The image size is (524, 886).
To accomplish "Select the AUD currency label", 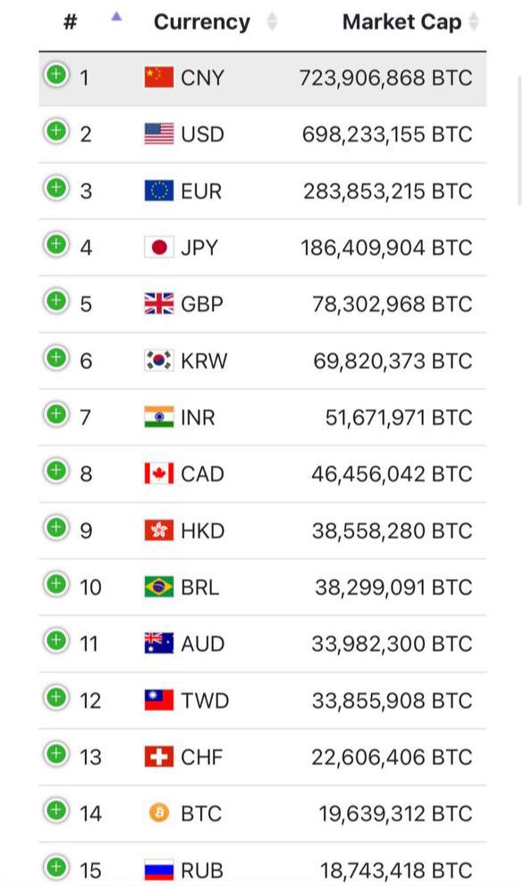I will pyautogui.click(x=203, y=643).
